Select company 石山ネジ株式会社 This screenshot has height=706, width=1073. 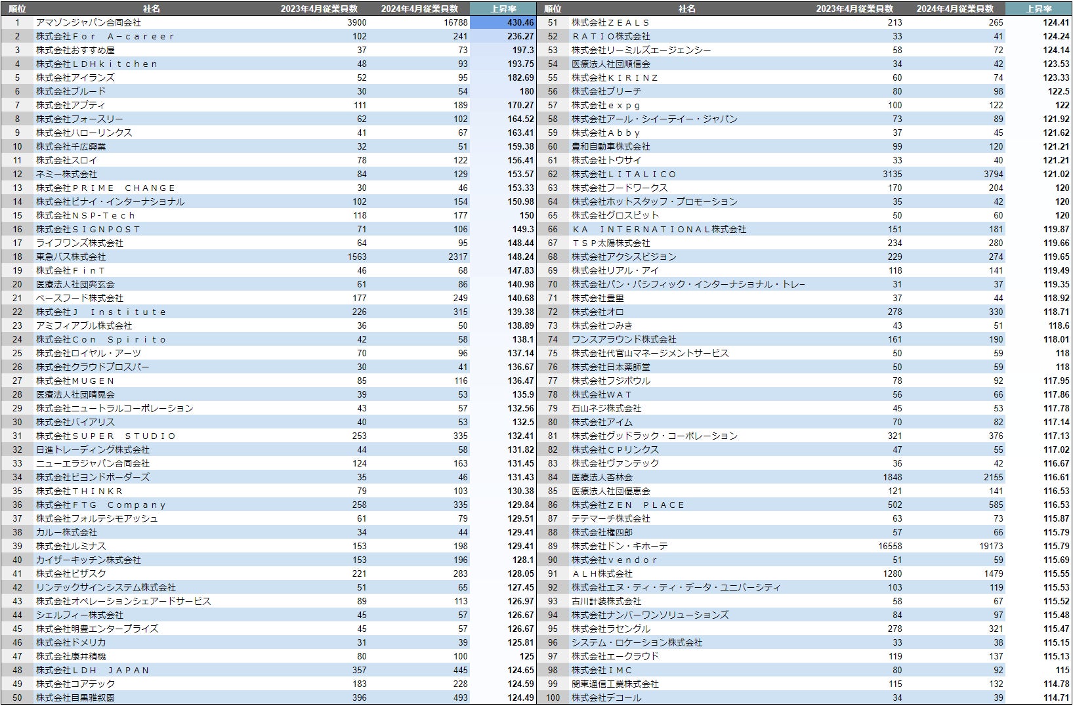pos(606,408)
